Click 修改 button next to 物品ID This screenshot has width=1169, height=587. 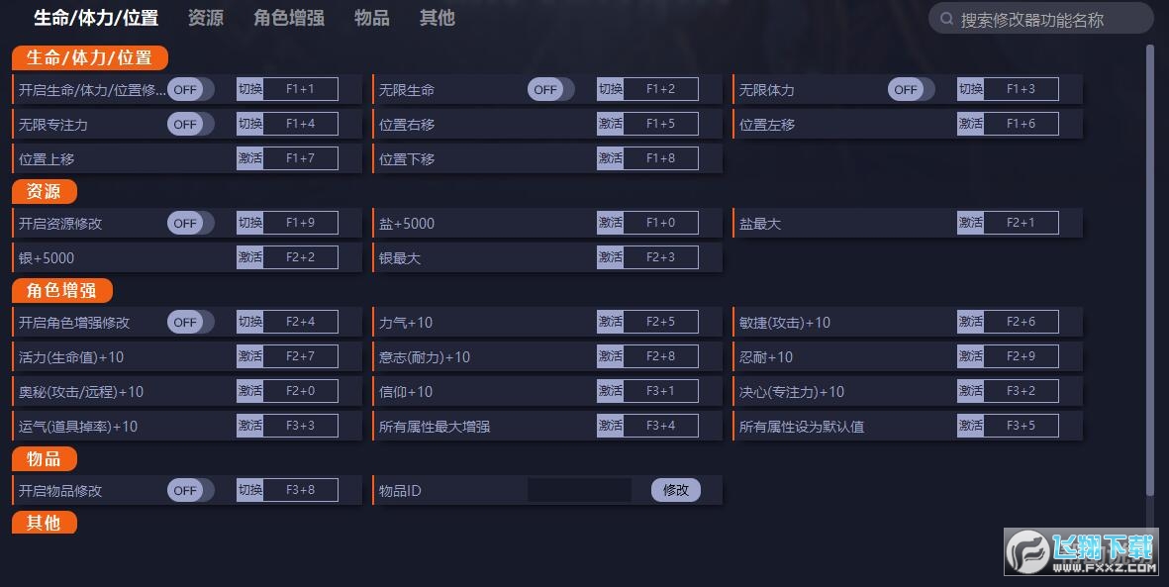click(675, 490)
